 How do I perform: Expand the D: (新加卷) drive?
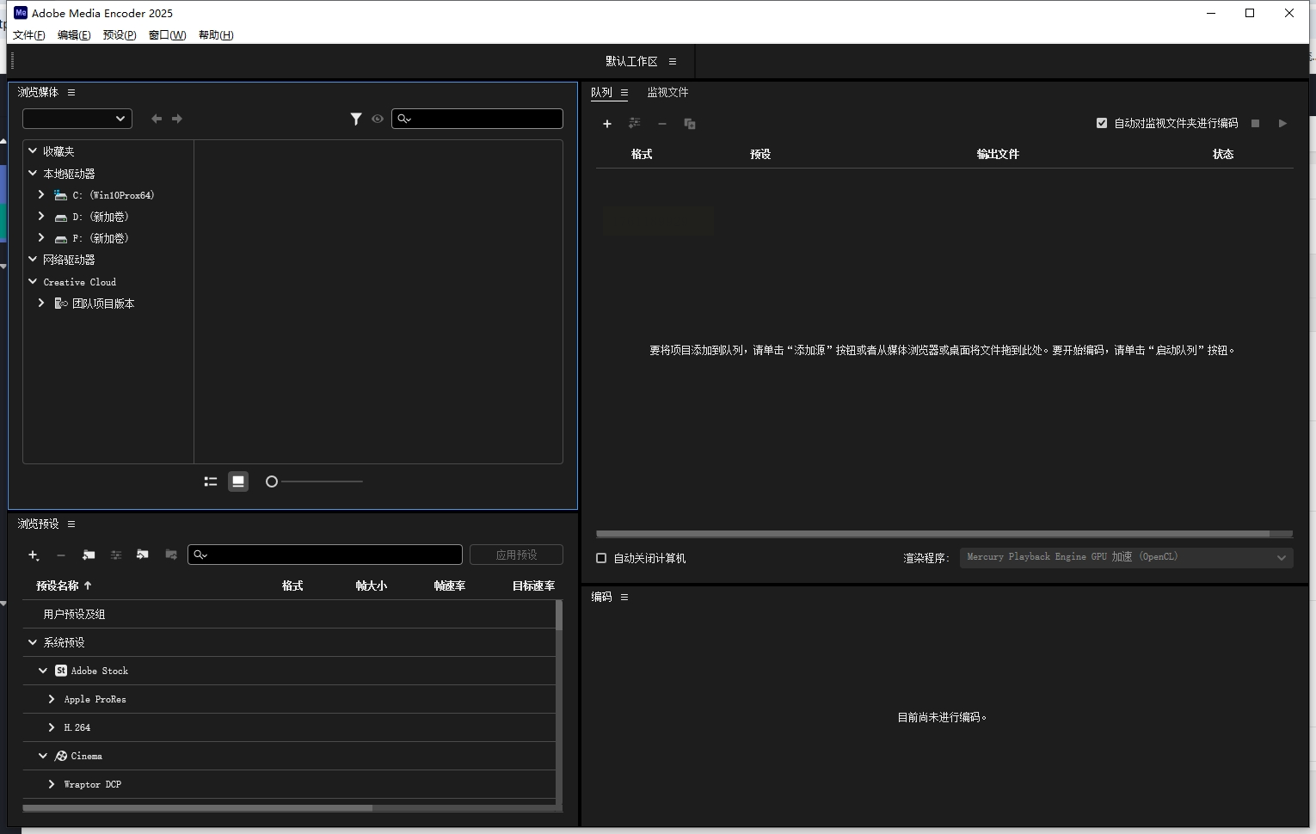pos(41,216)
